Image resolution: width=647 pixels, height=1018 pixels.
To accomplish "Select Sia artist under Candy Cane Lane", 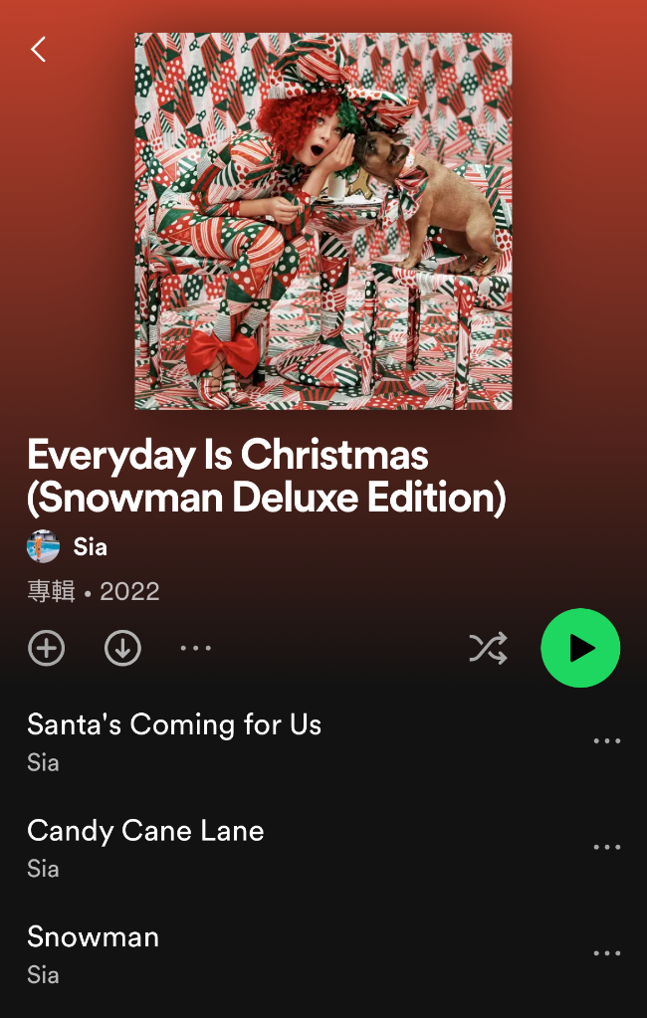I will click(x=43, y=869).
